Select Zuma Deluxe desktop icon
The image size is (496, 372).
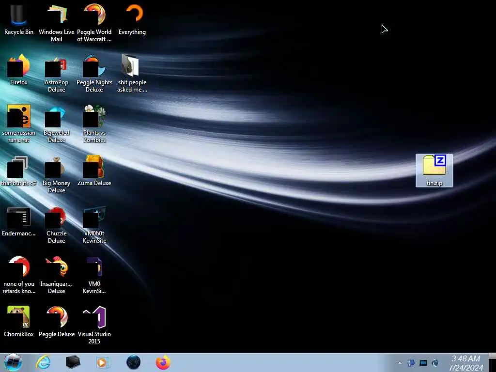point(94,171)
